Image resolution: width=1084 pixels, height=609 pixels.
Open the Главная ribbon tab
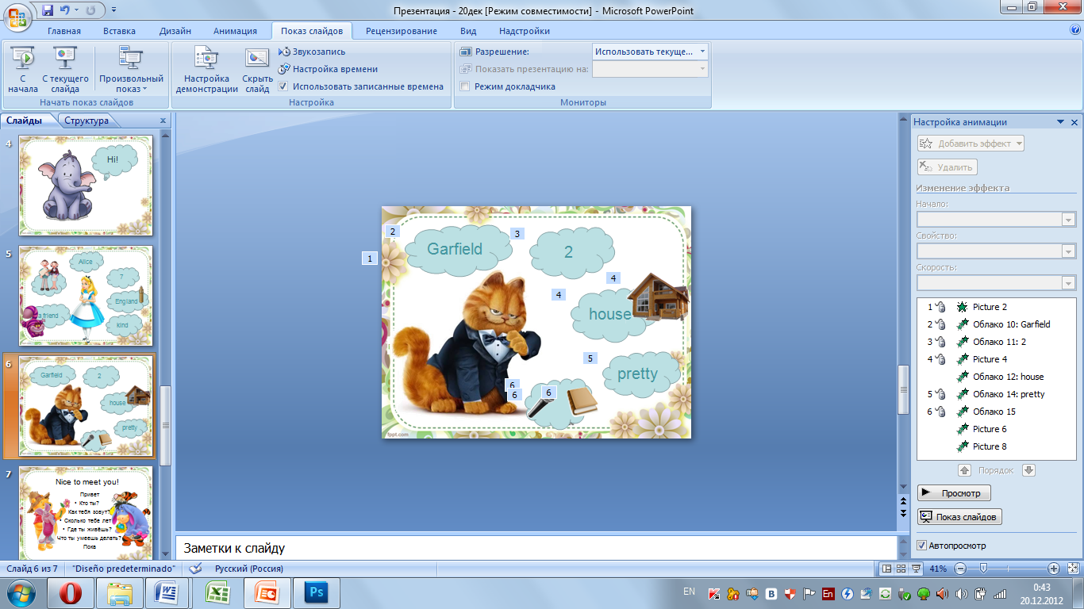click(64, 31)
